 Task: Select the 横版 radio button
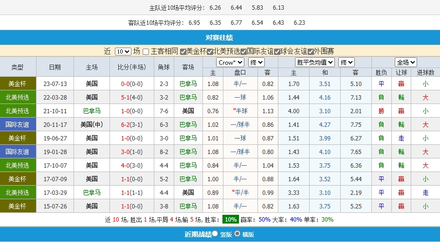[238, 234]
